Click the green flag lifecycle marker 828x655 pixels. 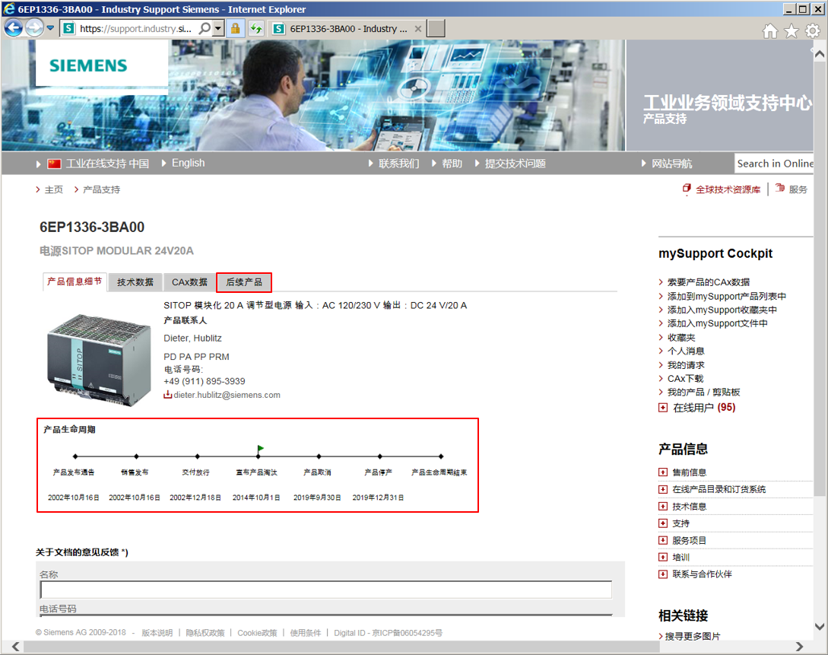(x=260, y=449)
